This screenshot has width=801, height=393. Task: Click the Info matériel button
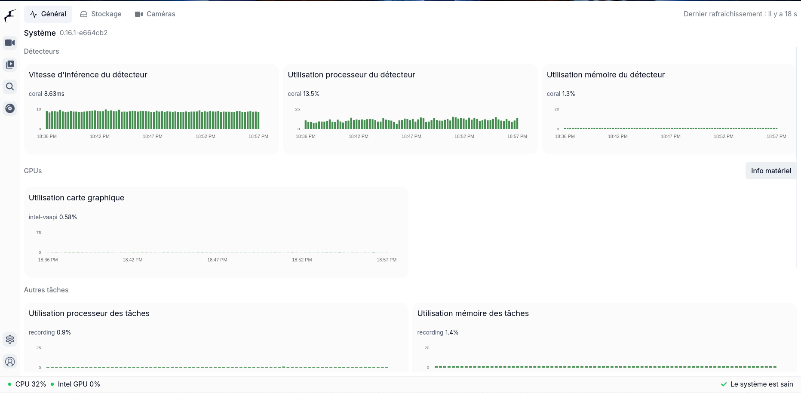pos(771,171)
